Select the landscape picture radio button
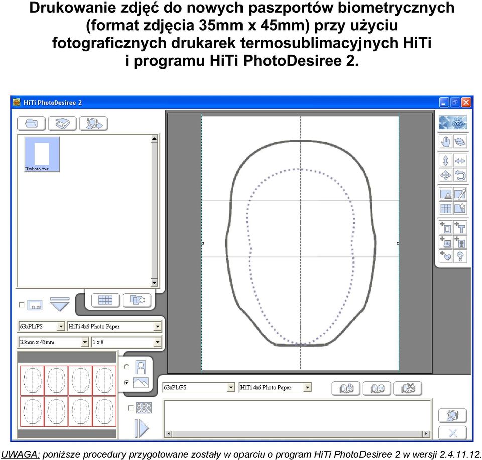 [x=126, y=383]
